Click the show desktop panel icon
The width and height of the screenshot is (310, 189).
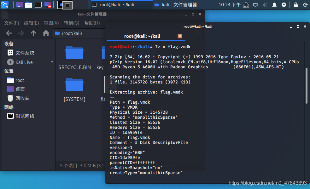coord(19,5)
